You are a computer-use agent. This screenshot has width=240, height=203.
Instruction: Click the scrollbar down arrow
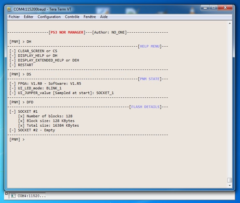pyautogui.click(x=230, y=185)
